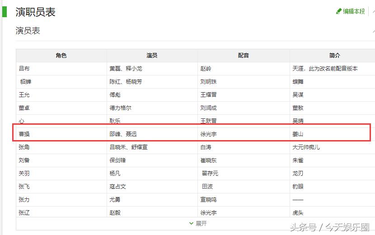
Task: Select the 刘润成 voice cell
Action: (x=244, y=108)
